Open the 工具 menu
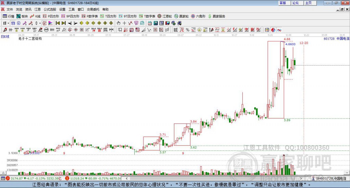This screenshot has width=350, height=188. 71,9
